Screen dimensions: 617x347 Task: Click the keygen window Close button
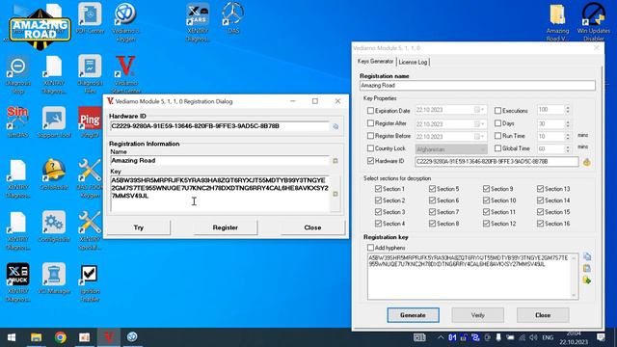coord(543,315)
